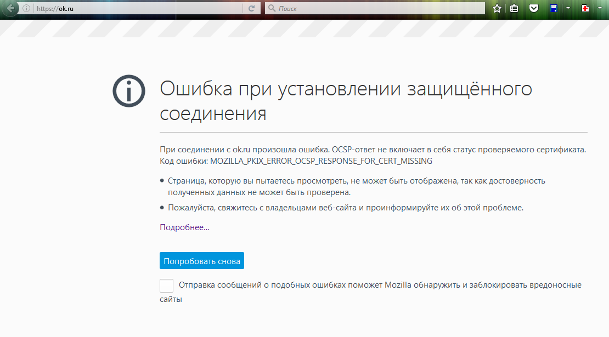The height and width of the screenshot is (337, 609).
Task: Click the search magnifier icon
Action: (272, 8)
